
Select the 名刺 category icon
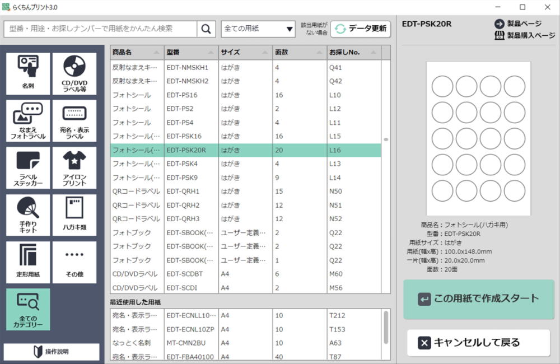point(28,74)
